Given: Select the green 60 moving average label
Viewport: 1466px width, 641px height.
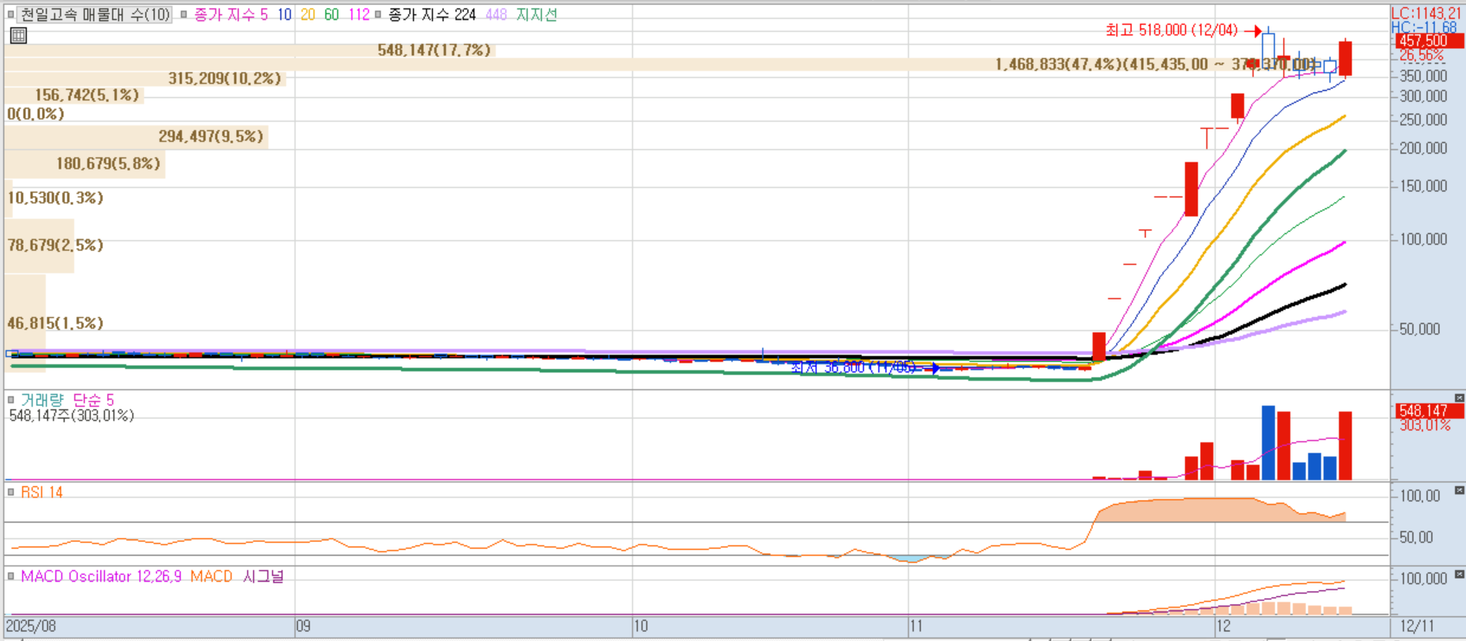Looking at the screenshot, I should [332, 14].
